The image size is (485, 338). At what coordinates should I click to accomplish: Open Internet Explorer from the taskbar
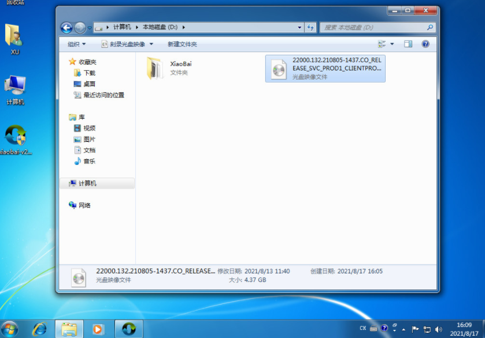[x=40, y=329]
